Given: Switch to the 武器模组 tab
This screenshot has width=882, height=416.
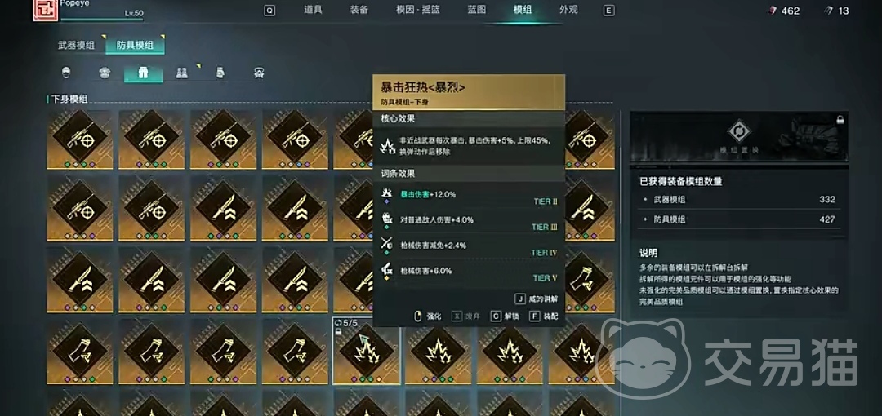Looking at the screenshot, I should coord(77,45).
